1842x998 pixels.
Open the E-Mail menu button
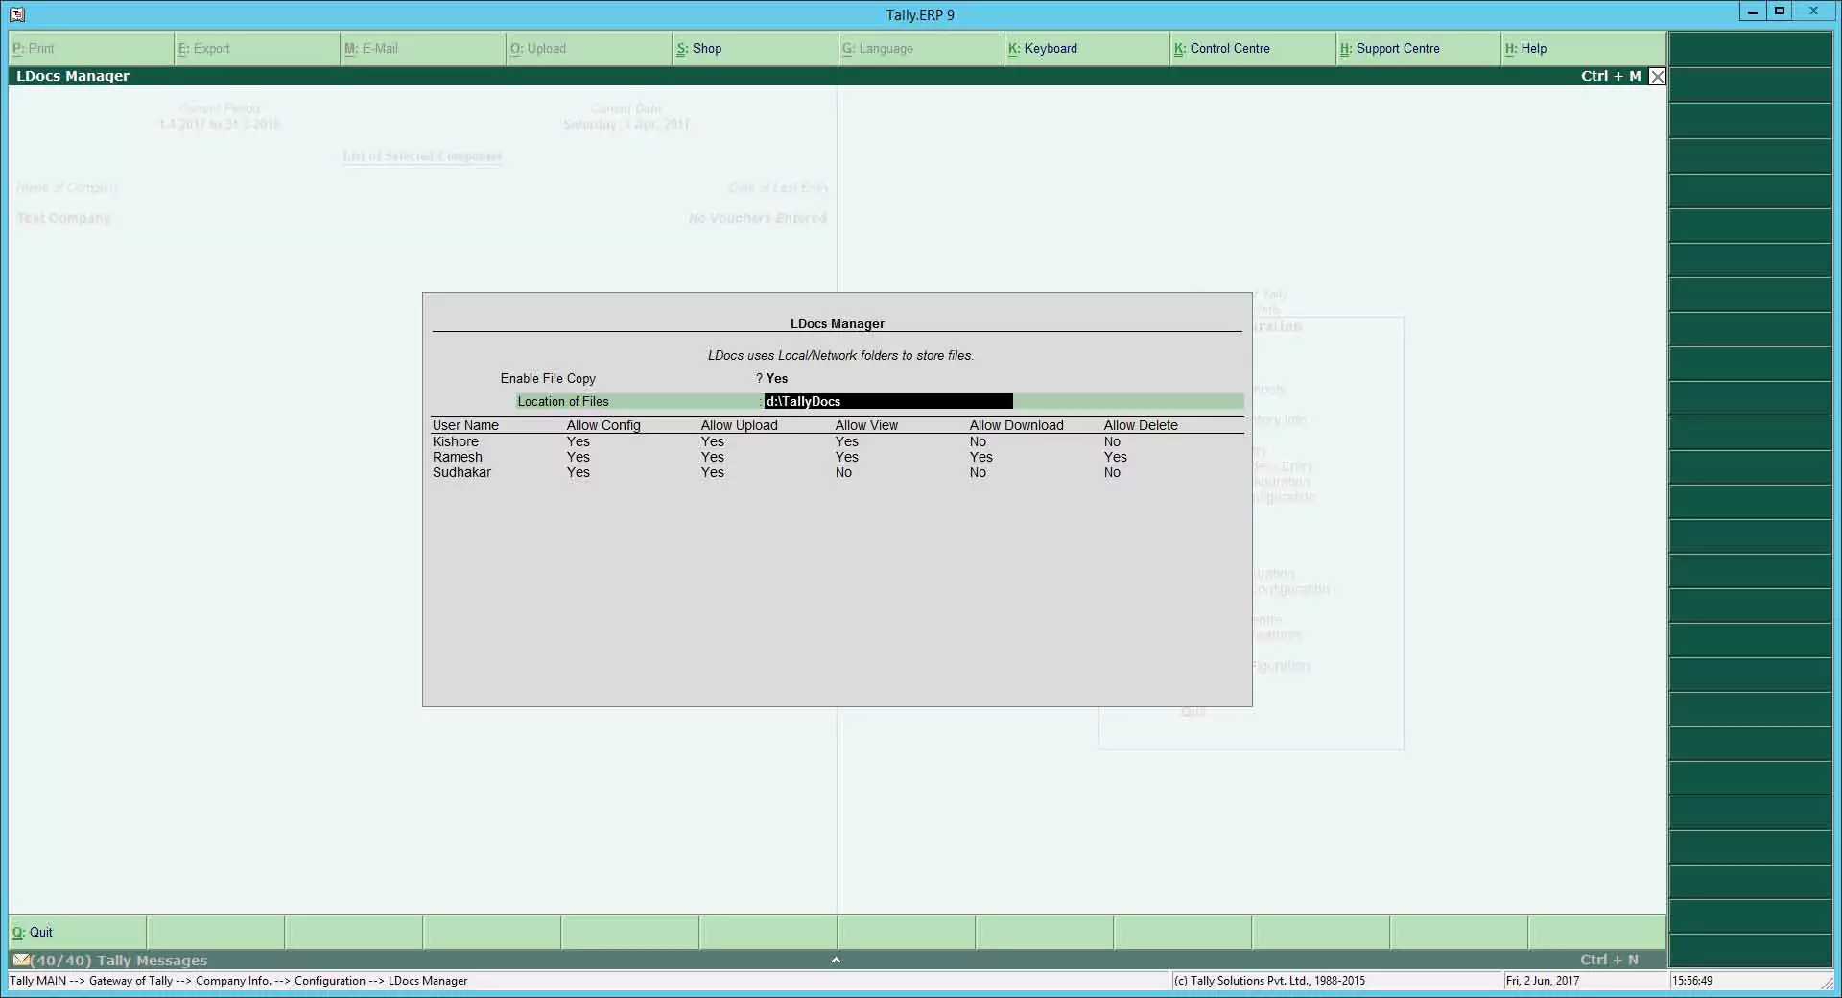tap(423, 49)
